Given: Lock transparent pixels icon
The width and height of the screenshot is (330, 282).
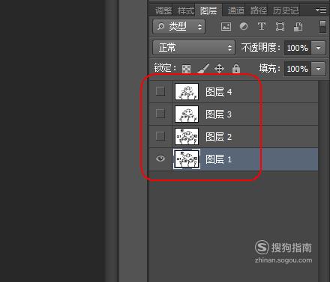Looking at the screenshot, I should pos(186,69).
